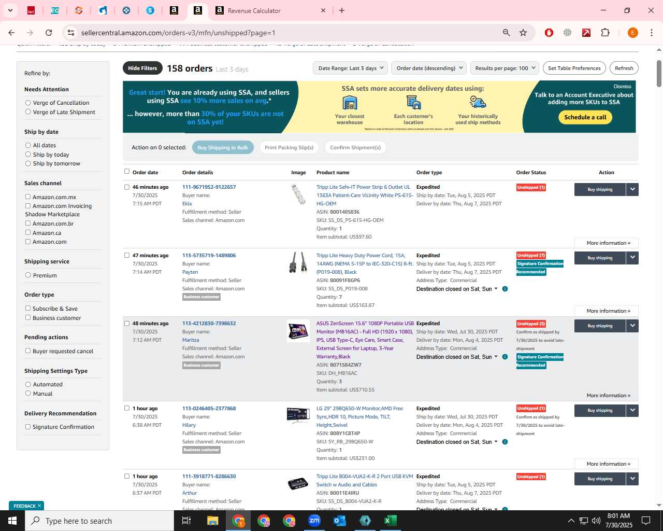Image resolution: width=663 pixels, height=531 pixels.
Task: Click Set Table Preferences button
Action: (574, 68)
